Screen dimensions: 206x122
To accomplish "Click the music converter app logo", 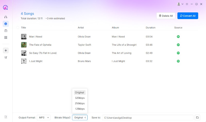I will [5, 7].
